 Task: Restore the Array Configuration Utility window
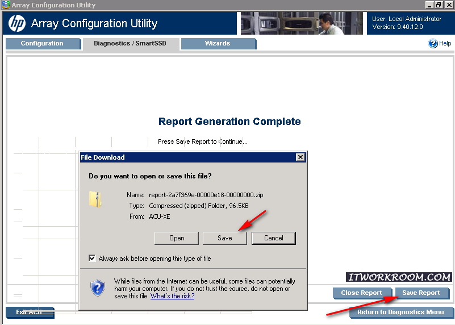click(x=439, y=5)
